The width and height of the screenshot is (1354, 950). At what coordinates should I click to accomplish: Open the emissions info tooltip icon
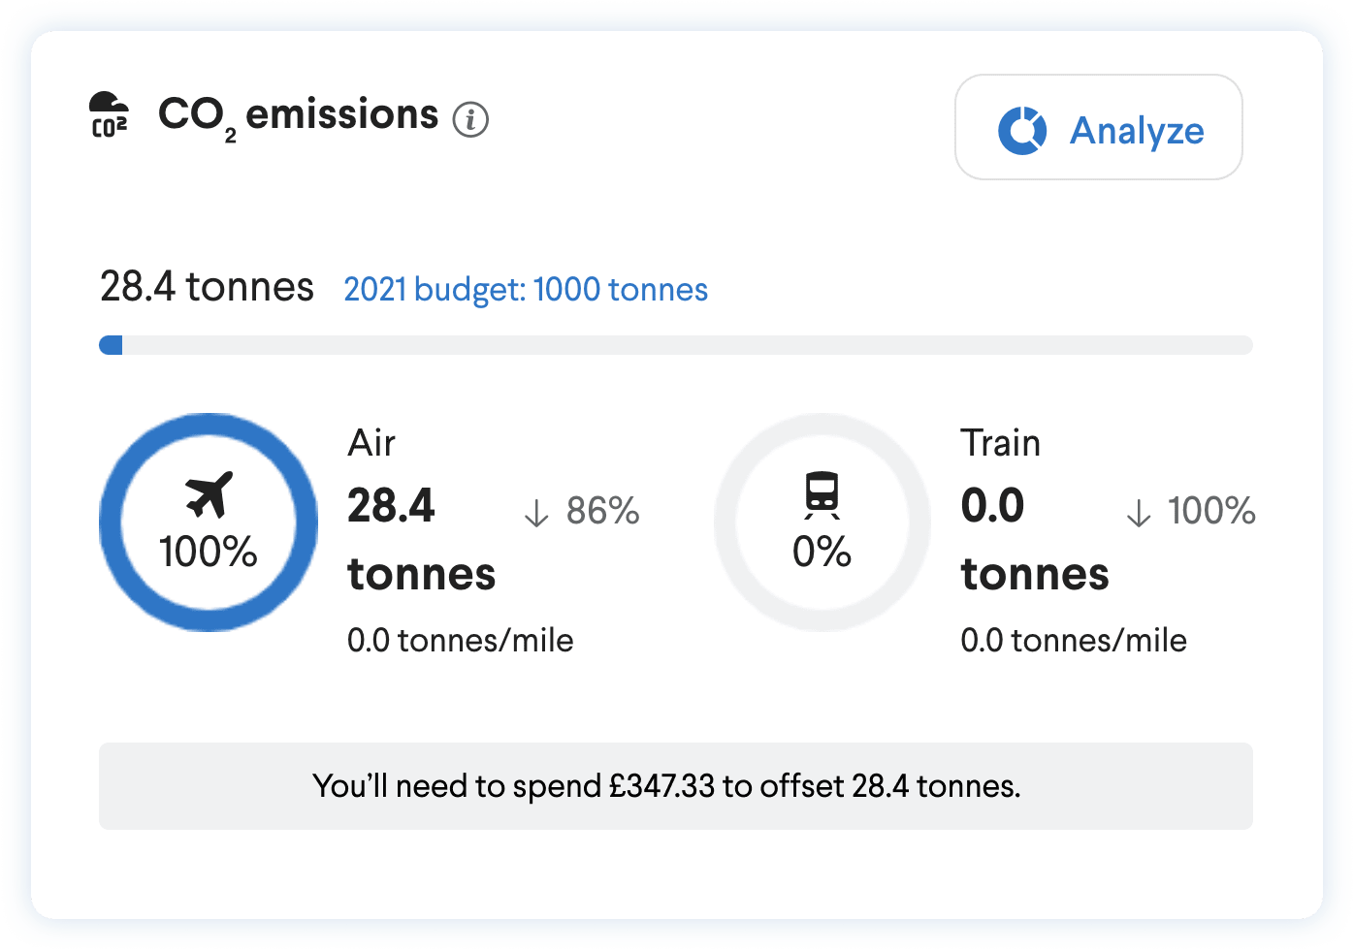pyautogui.click(x=471, y=119)
